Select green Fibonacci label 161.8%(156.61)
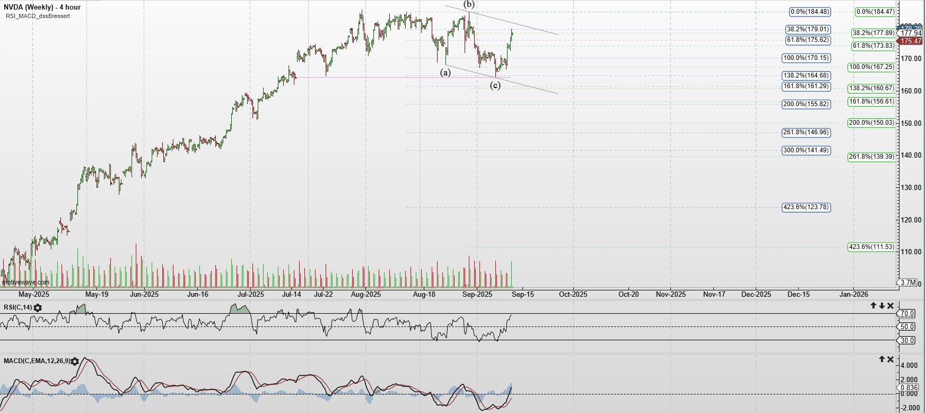 pos(872,101)
